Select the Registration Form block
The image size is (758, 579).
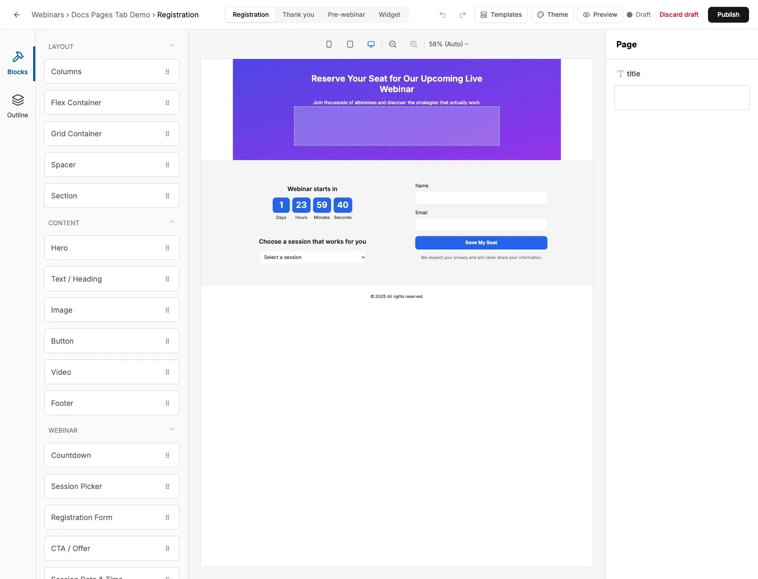coord(112,517)
